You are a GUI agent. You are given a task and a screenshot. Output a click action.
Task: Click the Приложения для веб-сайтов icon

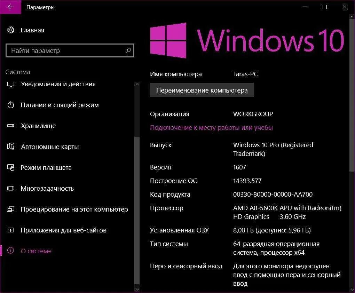11,230
